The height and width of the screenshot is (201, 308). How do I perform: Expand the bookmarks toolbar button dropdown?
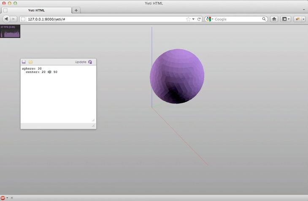[289, 19]
